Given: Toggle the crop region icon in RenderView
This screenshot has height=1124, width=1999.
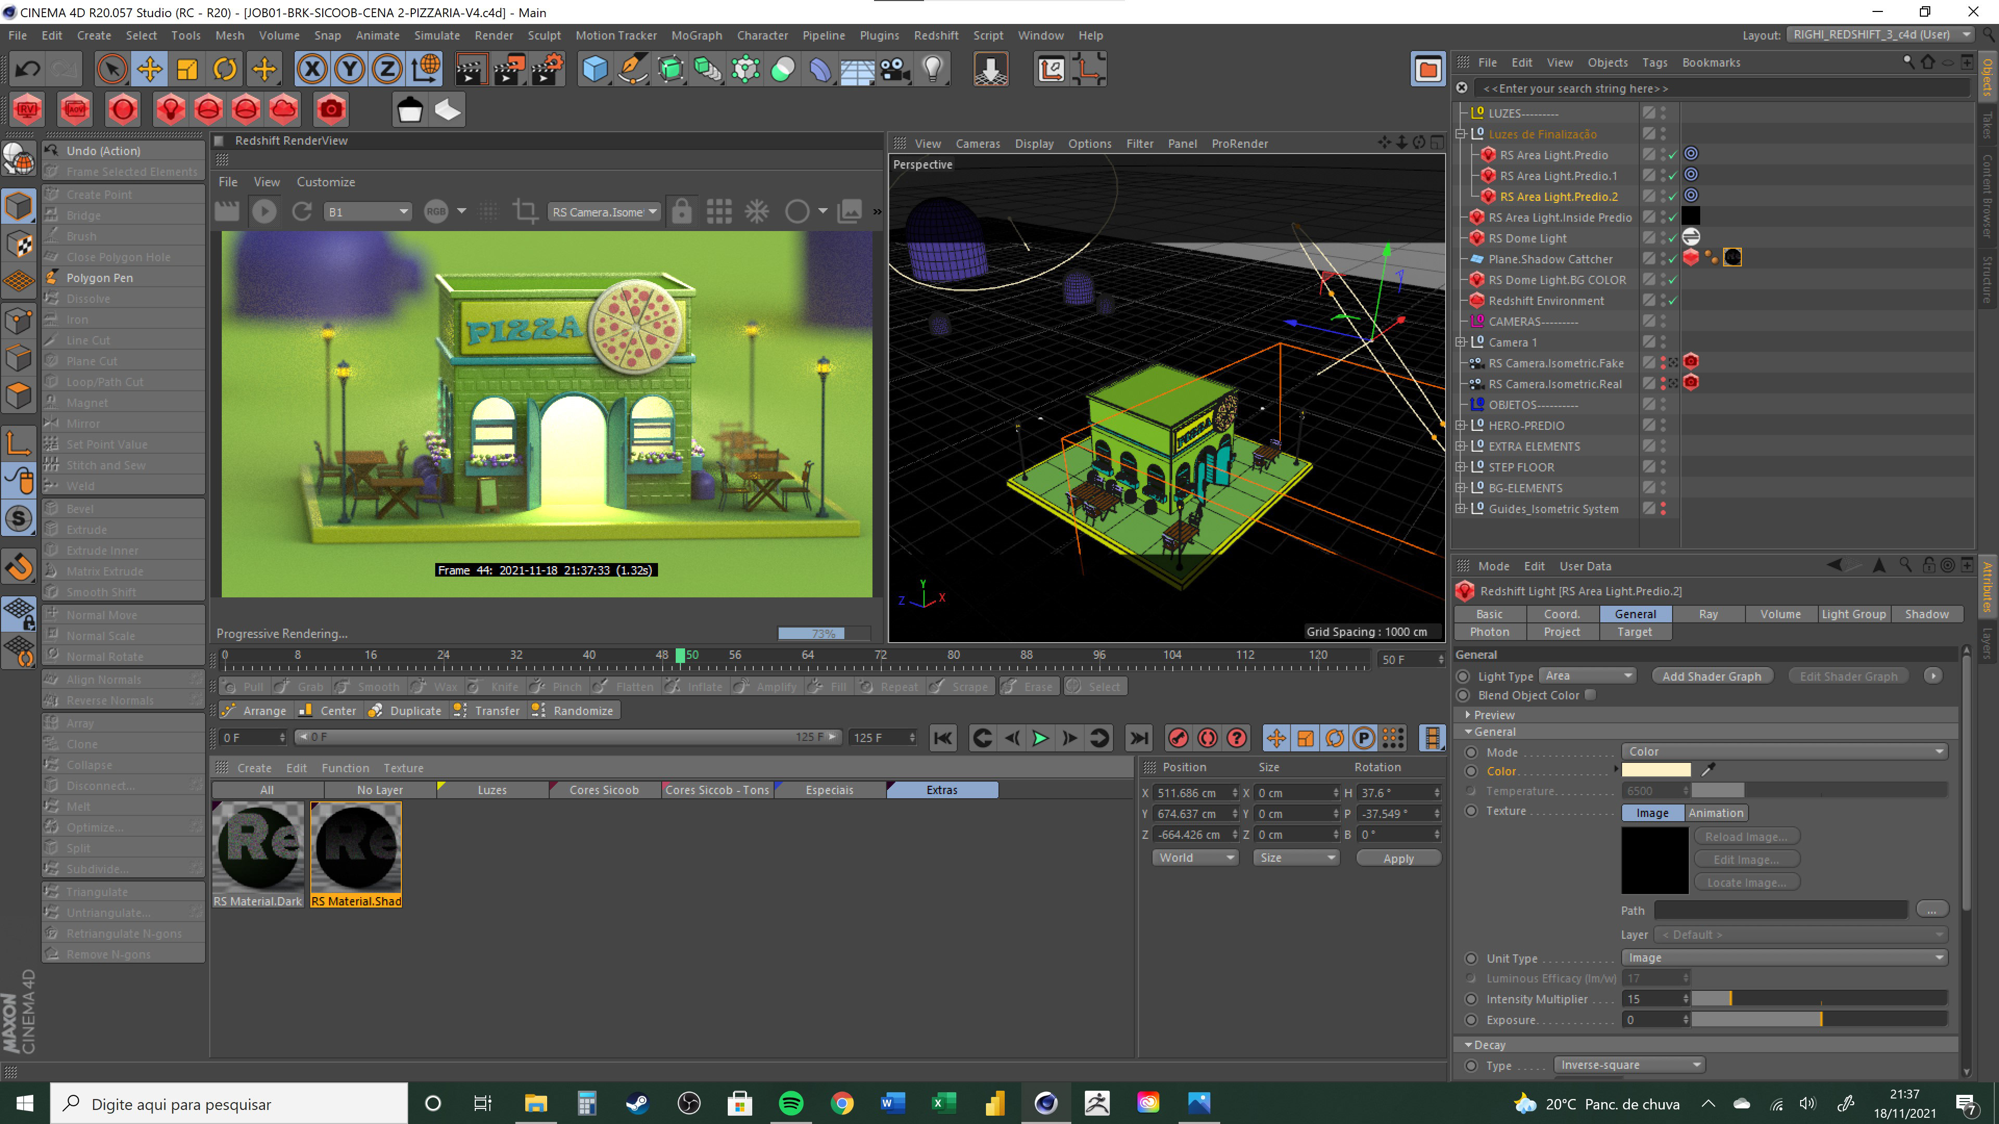Looking at the screenshot, I should point(525,212).
